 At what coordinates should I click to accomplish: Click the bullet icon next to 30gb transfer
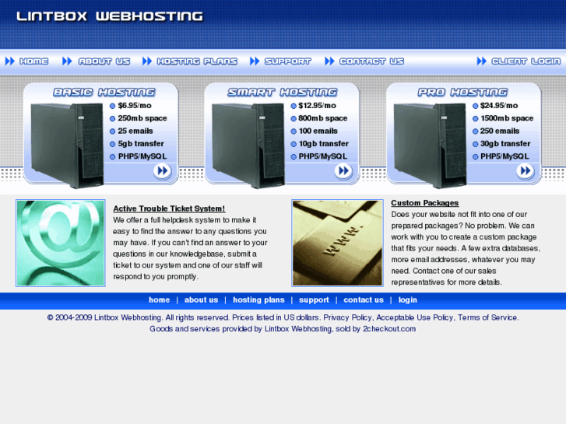tap(476, 144)
